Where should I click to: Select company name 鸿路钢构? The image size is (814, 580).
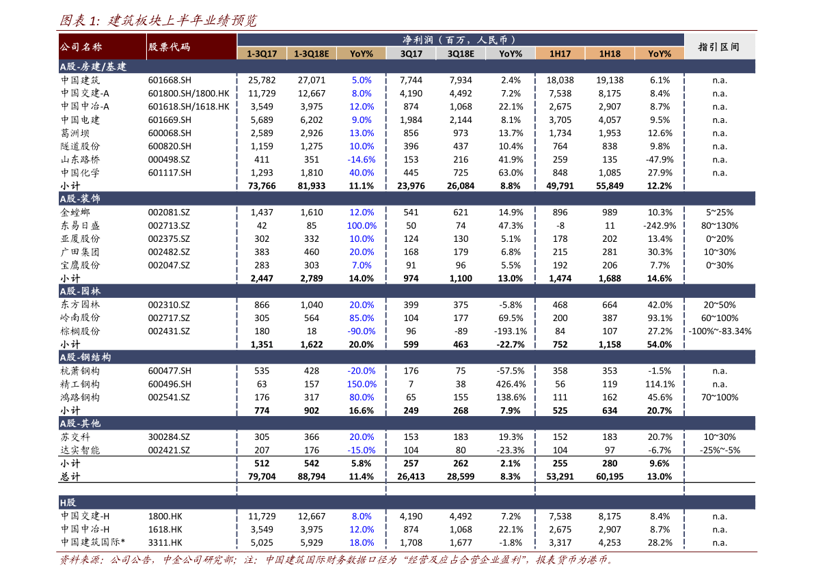click(x=81, y=398)
